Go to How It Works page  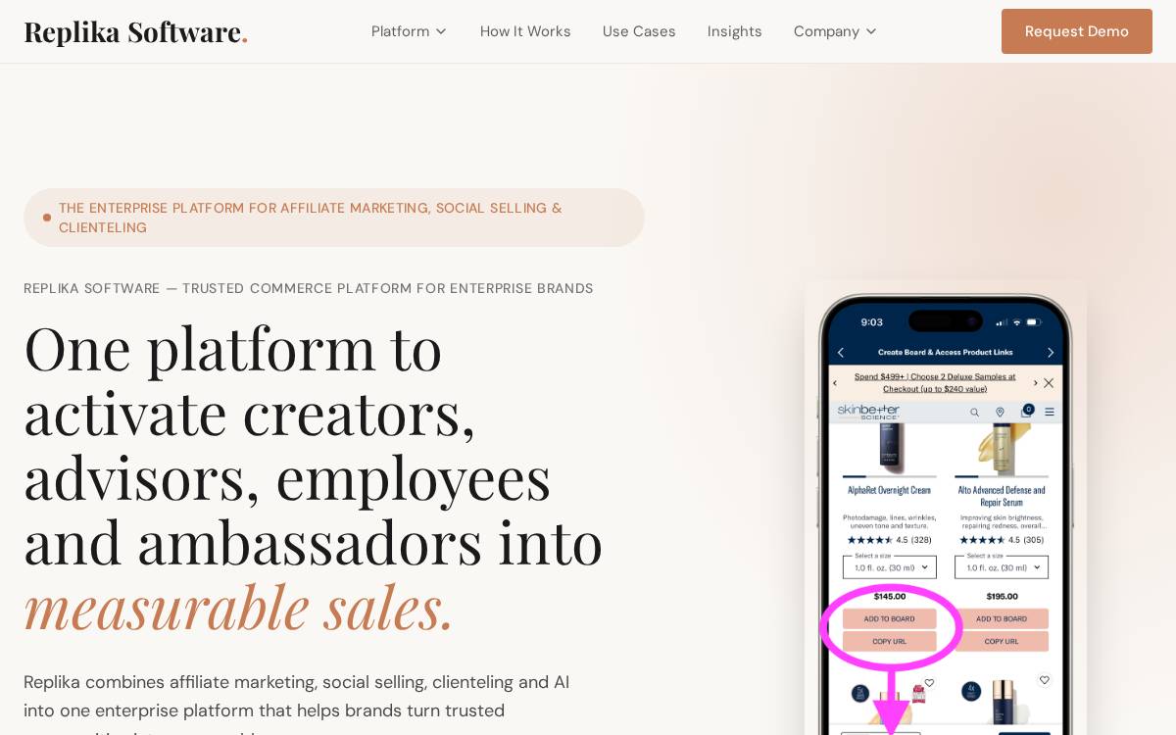click(x=525, y=31)
